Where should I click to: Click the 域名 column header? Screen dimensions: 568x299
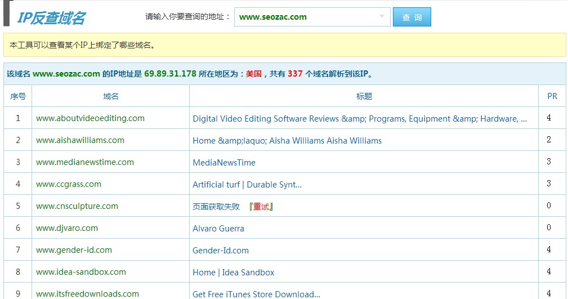tap(111, 96)
